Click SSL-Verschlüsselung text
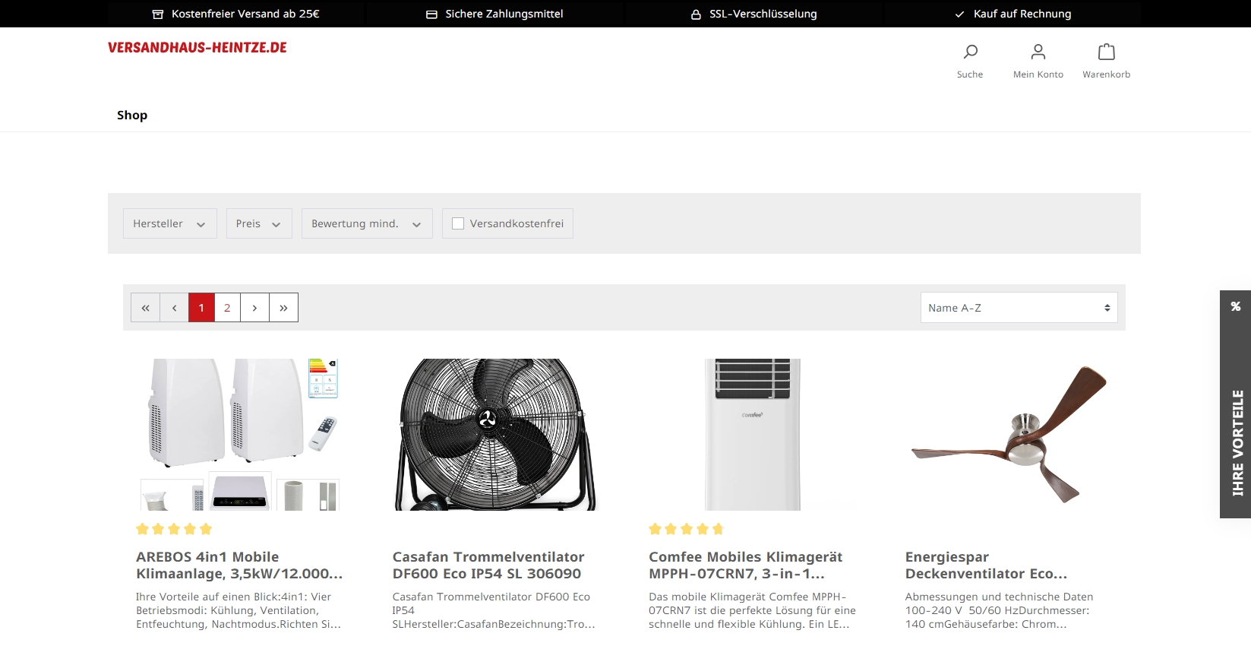 763,14
